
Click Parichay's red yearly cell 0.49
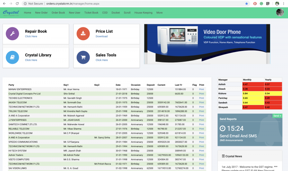tap(273, 98)
